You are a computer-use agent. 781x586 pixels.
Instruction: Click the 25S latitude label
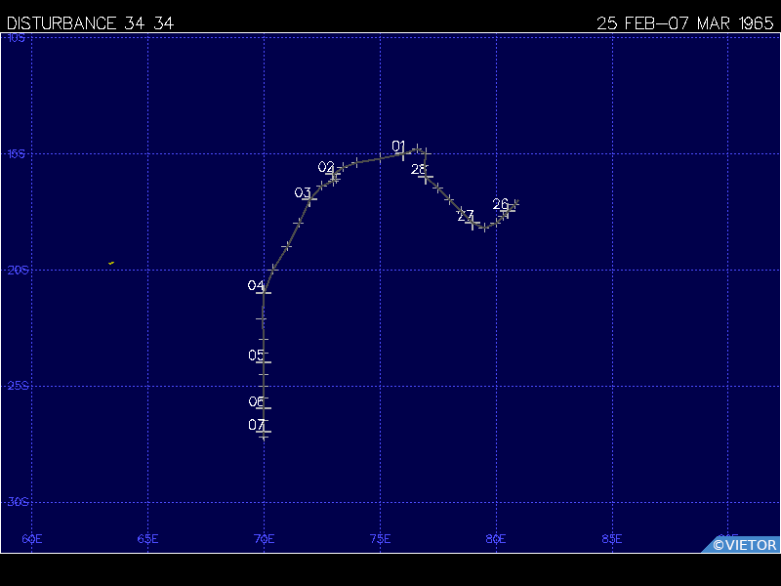click(18, 386)
